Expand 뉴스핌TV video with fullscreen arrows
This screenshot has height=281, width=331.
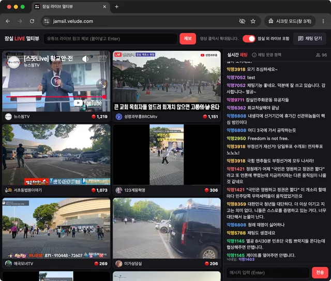tap(102, 84)
